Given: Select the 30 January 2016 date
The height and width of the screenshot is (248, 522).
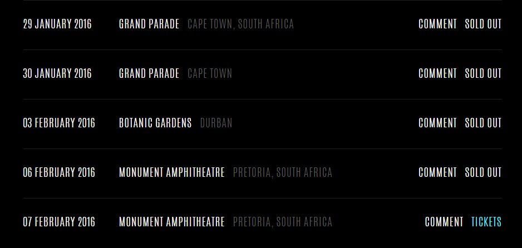Looking at the screenshot, I should coord(57,73).
